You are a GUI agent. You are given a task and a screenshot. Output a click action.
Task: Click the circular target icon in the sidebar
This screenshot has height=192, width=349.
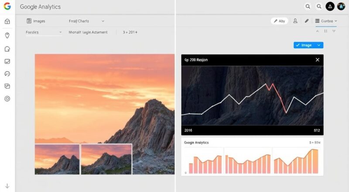[x=7, y=99]
